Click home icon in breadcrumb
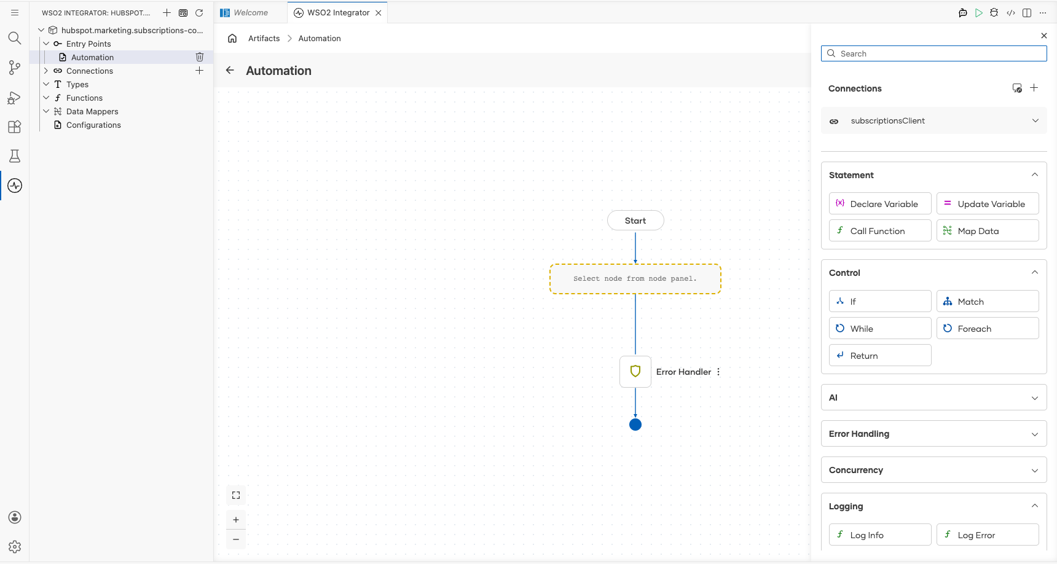Viewport: 1057px width, 564px height. tap(232, 38)
